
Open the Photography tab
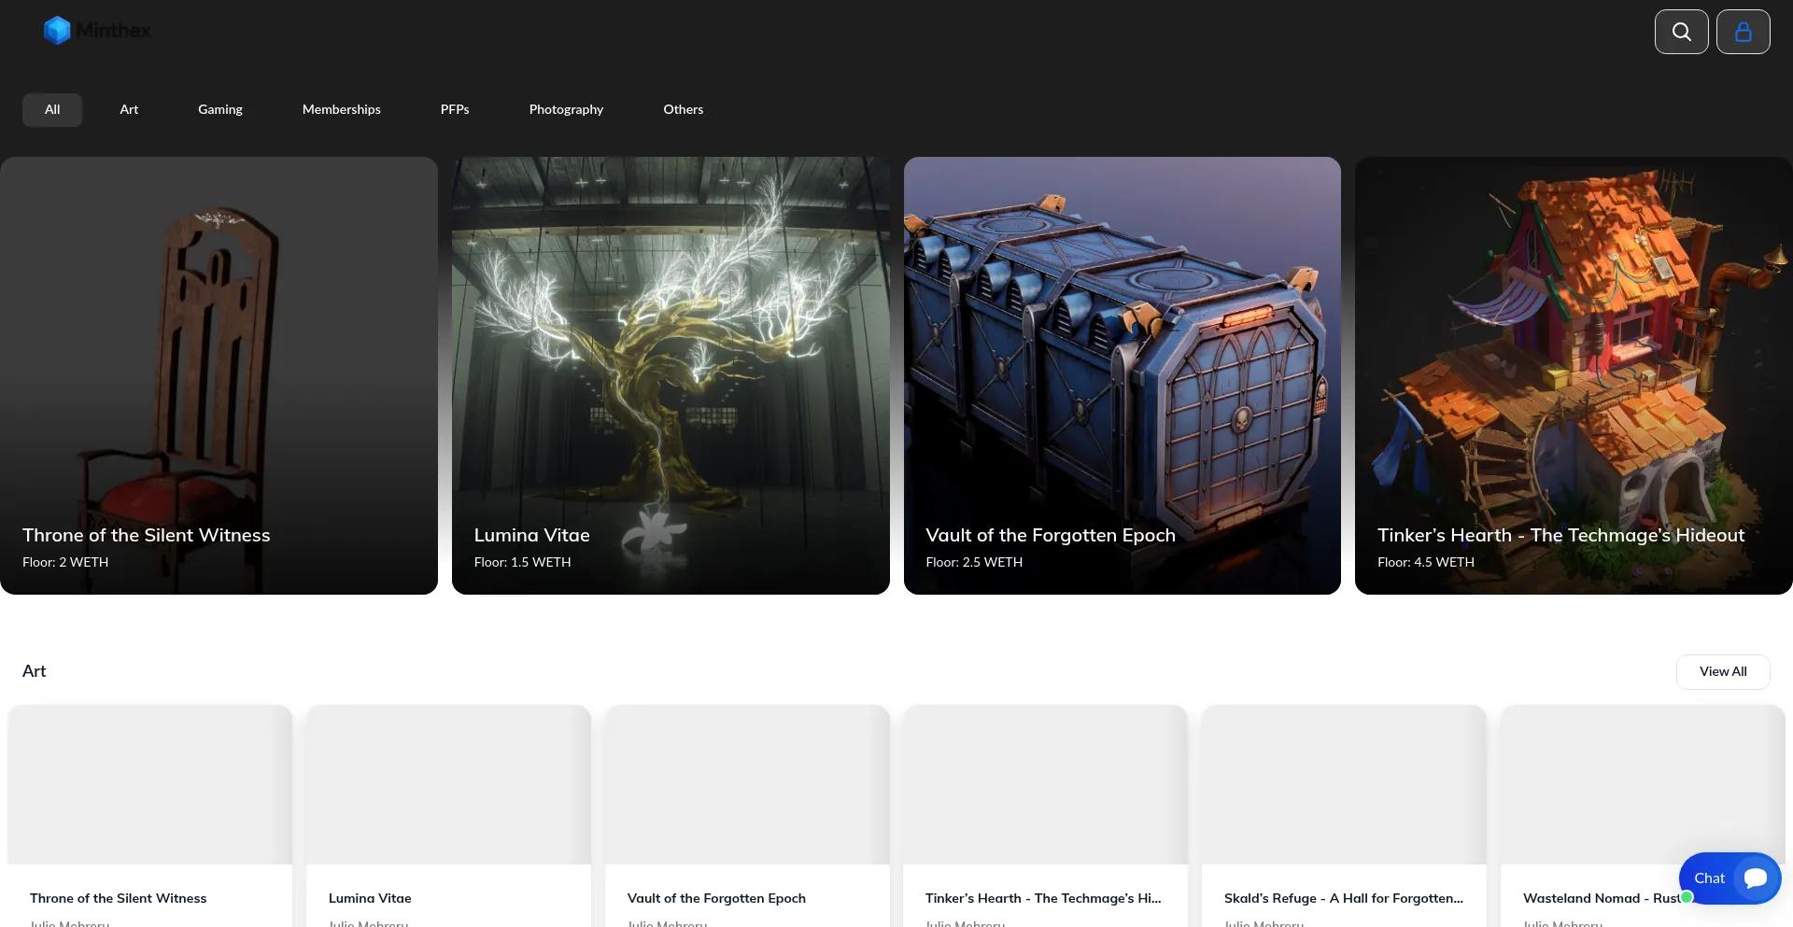click(566, 109)
